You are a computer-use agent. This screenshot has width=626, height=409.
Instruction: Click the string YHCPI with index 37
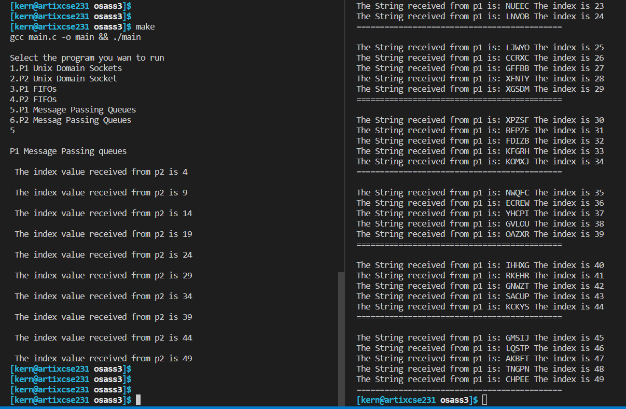pos(518,213)
